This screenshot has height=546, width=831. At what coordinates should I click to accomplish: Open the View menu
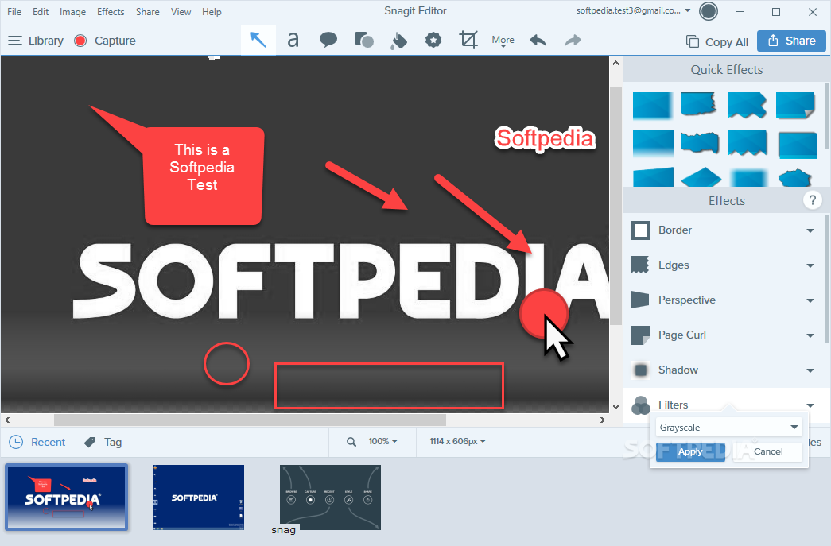(x=181, y=12)
